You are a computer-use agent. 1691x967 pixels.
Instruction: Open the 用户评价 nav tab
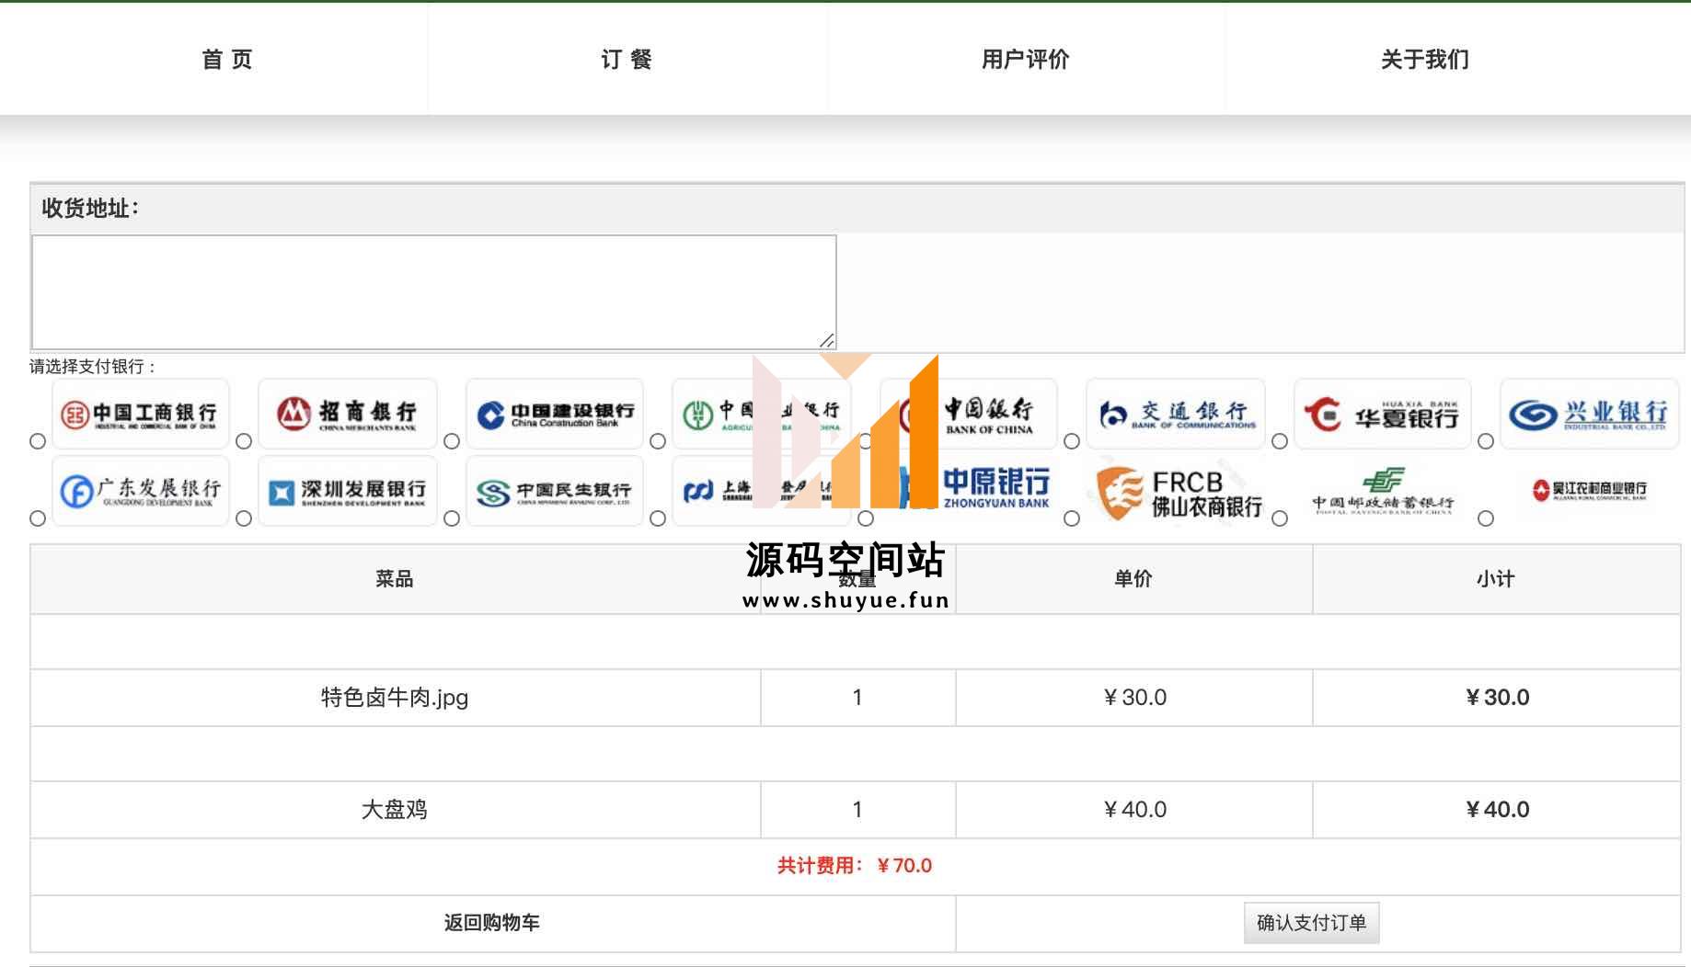pos(1025,60)
